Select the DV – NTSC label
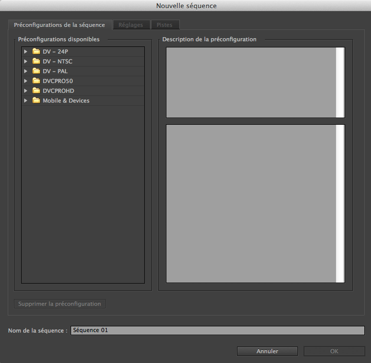 58,61
